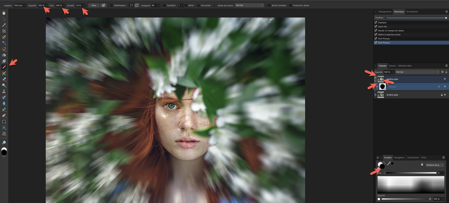Open the Calques Opacité dropdown arrow
The image size is (449, 203).
click(393, 72)
